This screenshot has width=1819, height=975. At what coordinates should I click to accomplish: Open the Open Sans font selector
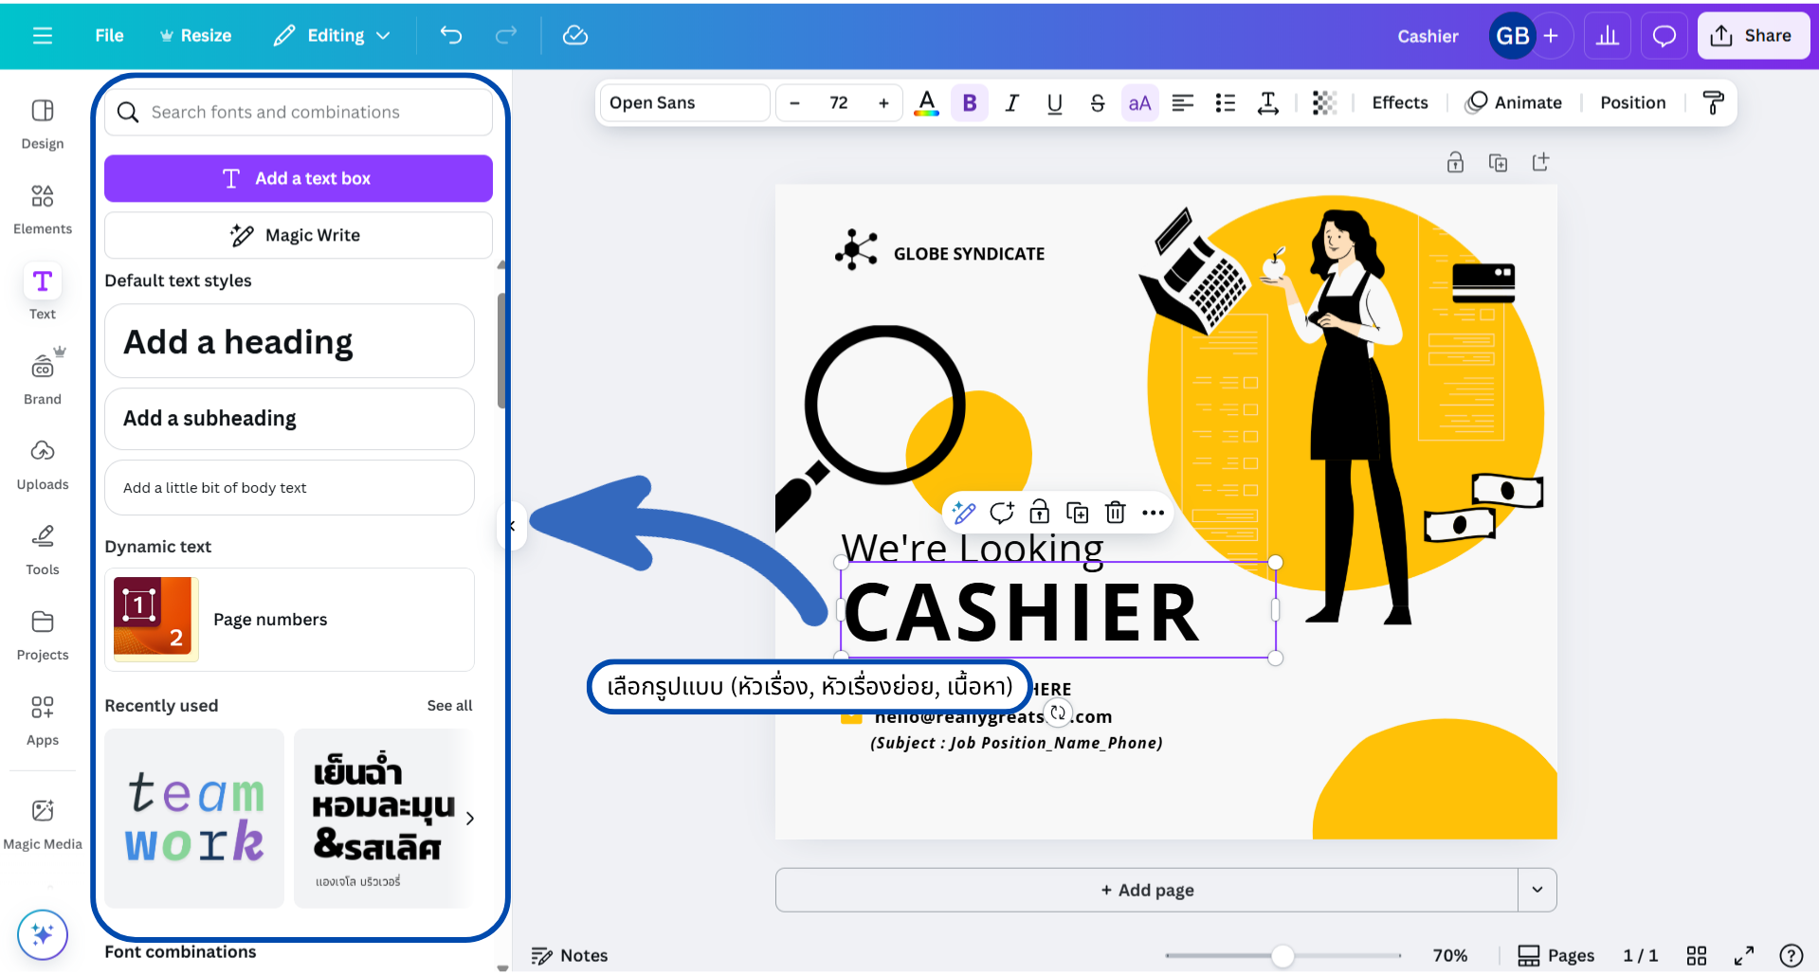[684, 102]
